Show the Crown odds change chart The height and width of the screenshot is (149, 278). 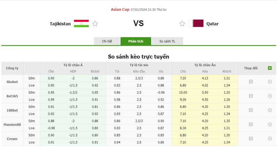pyautogui.click(x=251, y=139)
